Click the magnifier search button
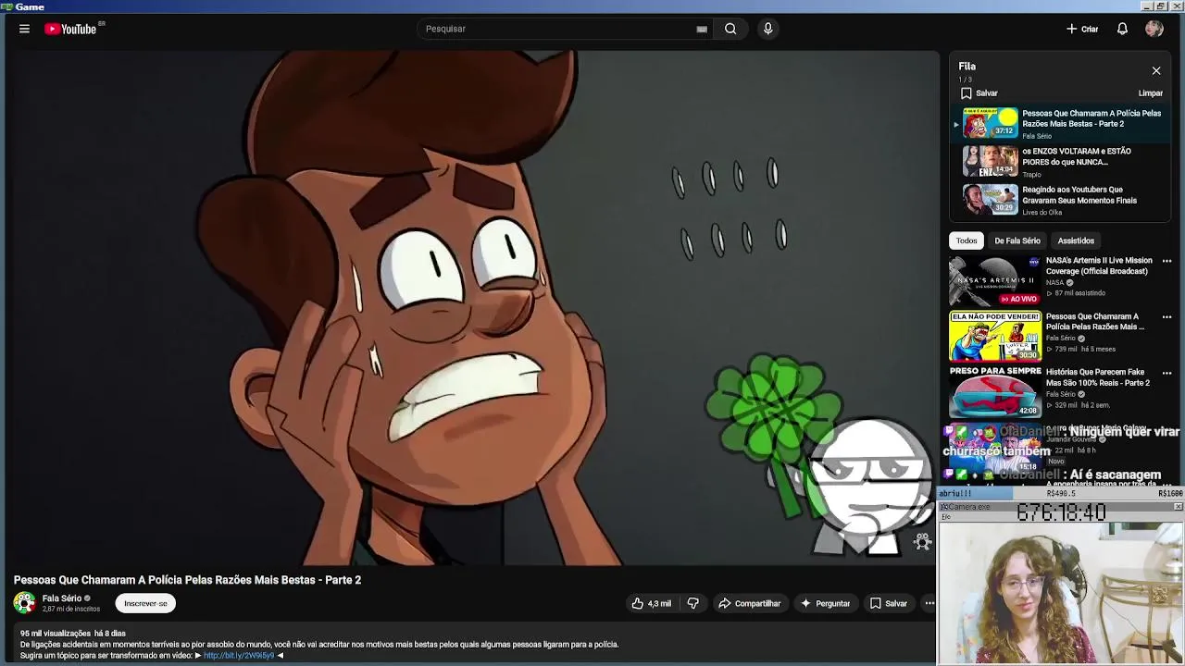 [x=730, y=29]
